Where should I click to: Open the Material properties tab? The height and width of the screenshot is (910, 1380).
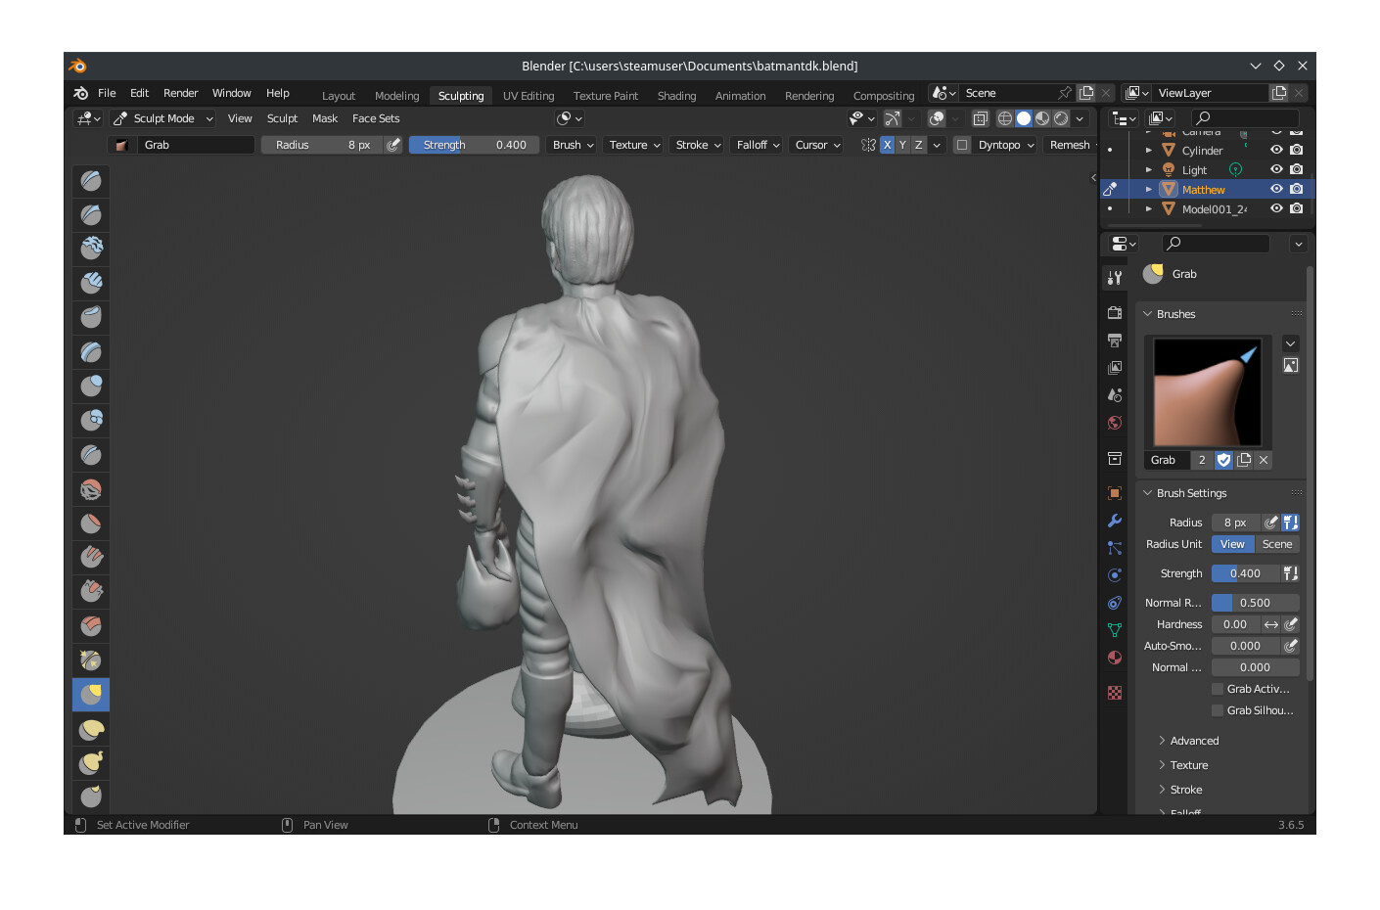point(1115,658)
